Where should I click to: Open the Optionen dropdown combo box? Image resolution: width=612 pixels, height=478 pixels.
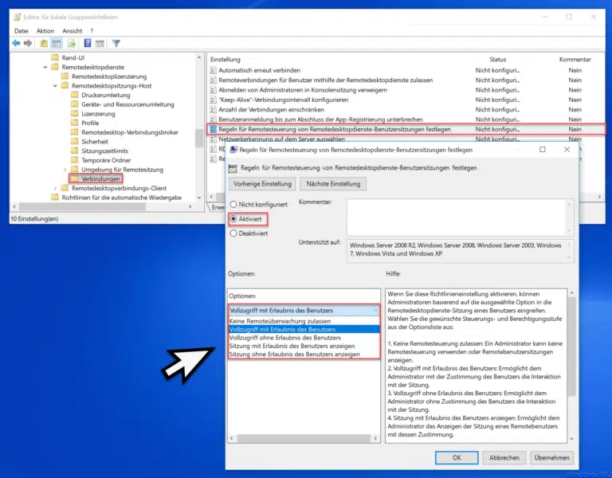pyautogui.click(x=301, y=310)
